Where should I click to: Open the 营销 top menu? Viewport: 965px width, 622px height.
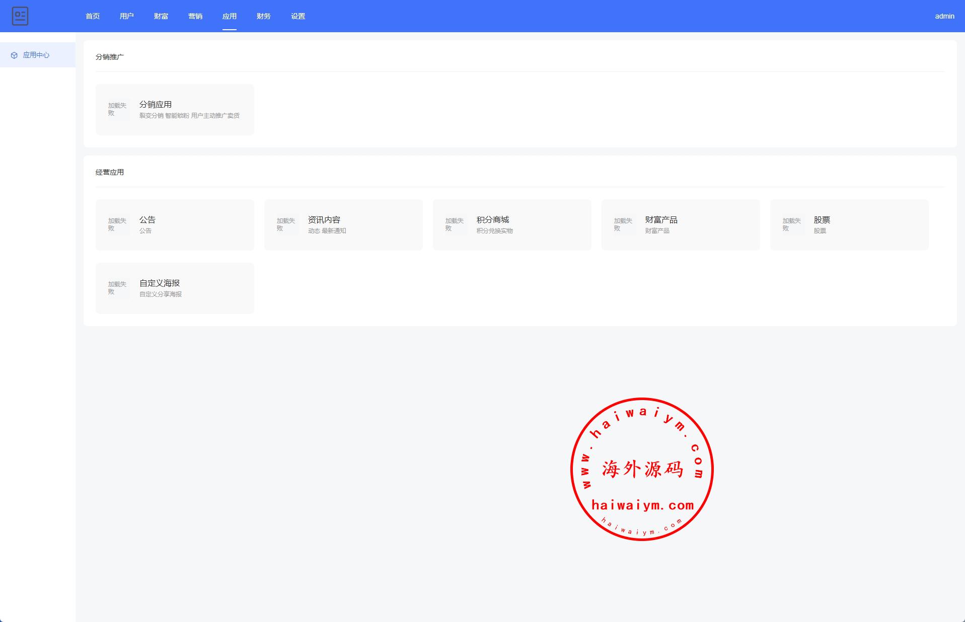[195, 16]
